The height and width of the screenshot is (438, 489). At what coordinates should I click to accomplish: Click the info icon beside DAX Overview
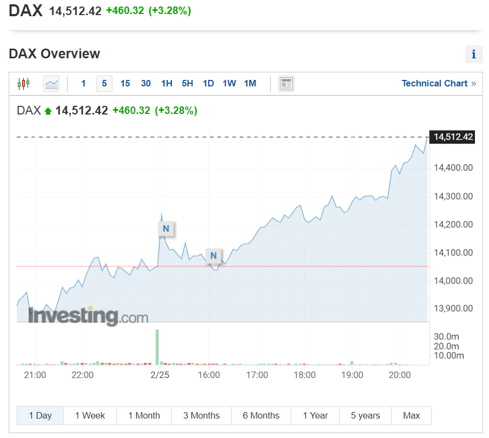point(473,55)
